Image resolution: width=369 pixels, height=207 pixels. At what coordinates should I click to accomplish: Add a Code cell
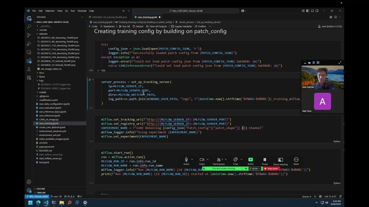[x=93, y=26]
